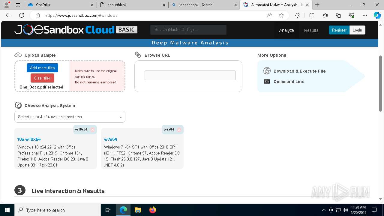Open the Results menu item

311,30
